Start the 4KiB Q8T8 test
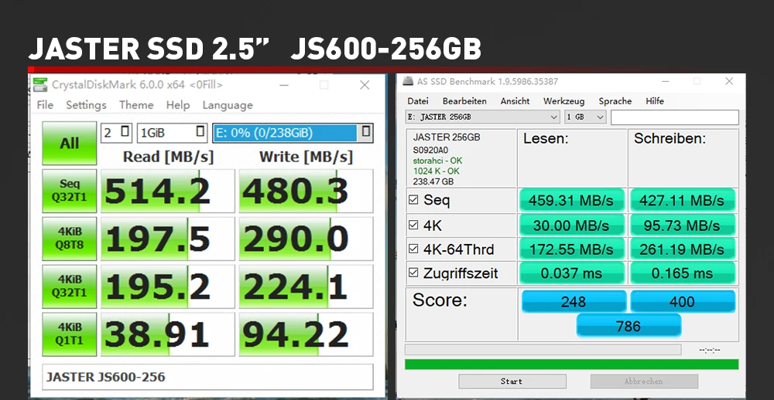The height and width of the screenshot is (400, 774). (x=69, y=239)
